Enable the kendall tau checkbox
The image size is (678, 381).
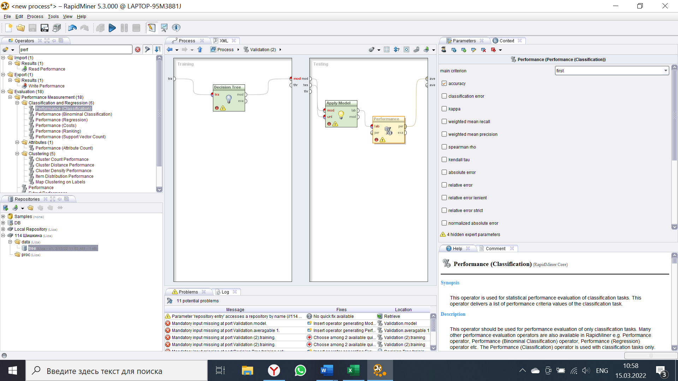click(x=444, y=159)
